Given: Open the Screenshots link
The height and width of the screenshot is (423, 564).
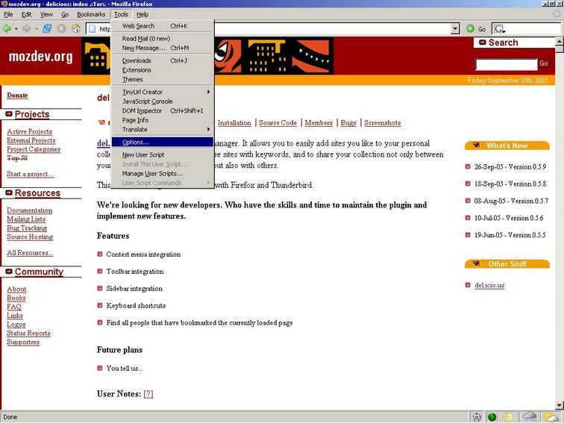Looking at the screenshot, I should point(383,122).
